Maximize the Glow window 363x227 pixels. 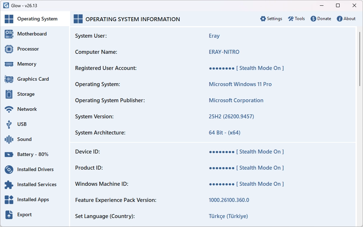[x=338, y=5]
